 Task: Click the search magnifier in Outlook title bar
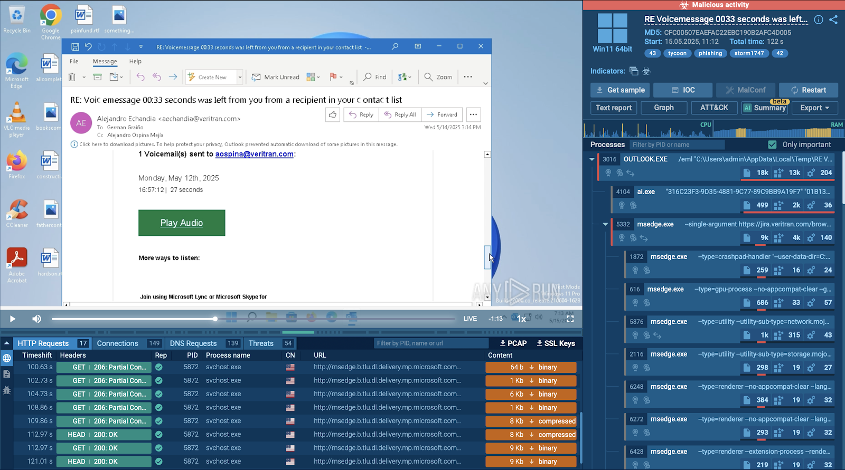tap(395, 46)
